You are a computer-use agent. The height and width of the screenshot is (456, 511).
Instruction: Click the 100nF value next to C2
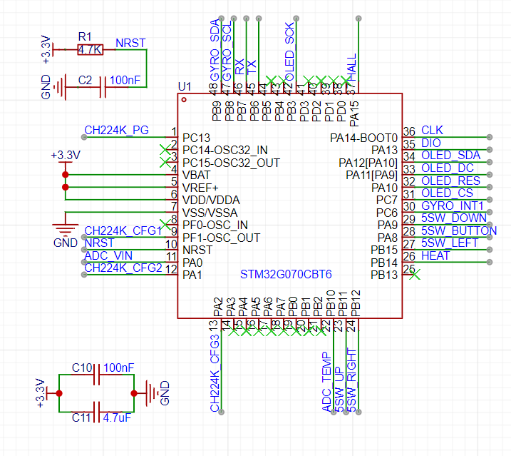point(125,80)
